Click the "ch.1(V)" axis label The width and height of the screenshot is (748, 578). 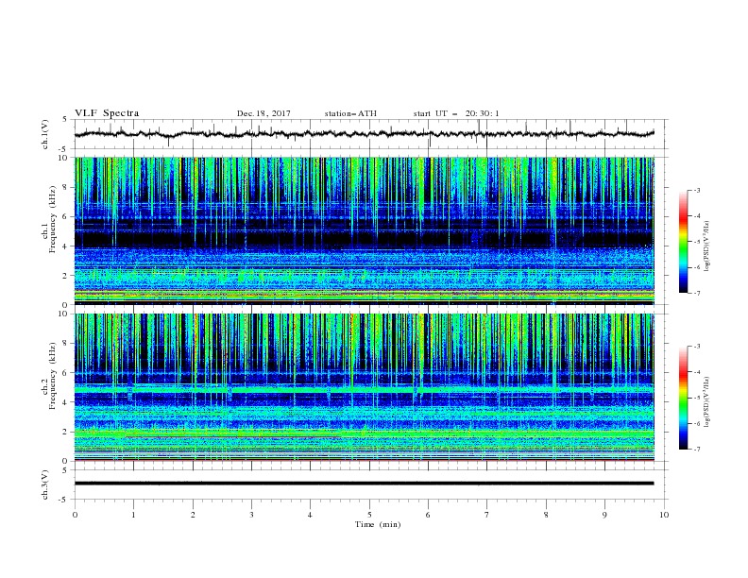click(45, 134)
